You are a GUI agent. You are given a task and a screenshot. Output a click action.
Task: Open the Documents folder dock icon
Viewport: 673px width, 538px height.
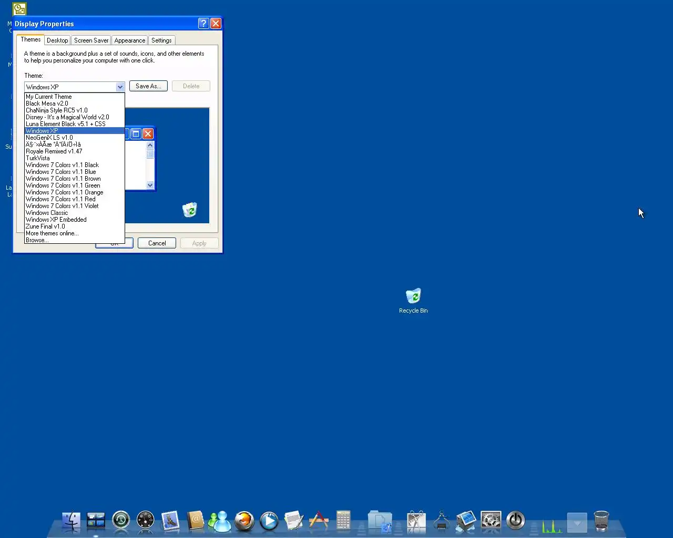coord(380,521)
